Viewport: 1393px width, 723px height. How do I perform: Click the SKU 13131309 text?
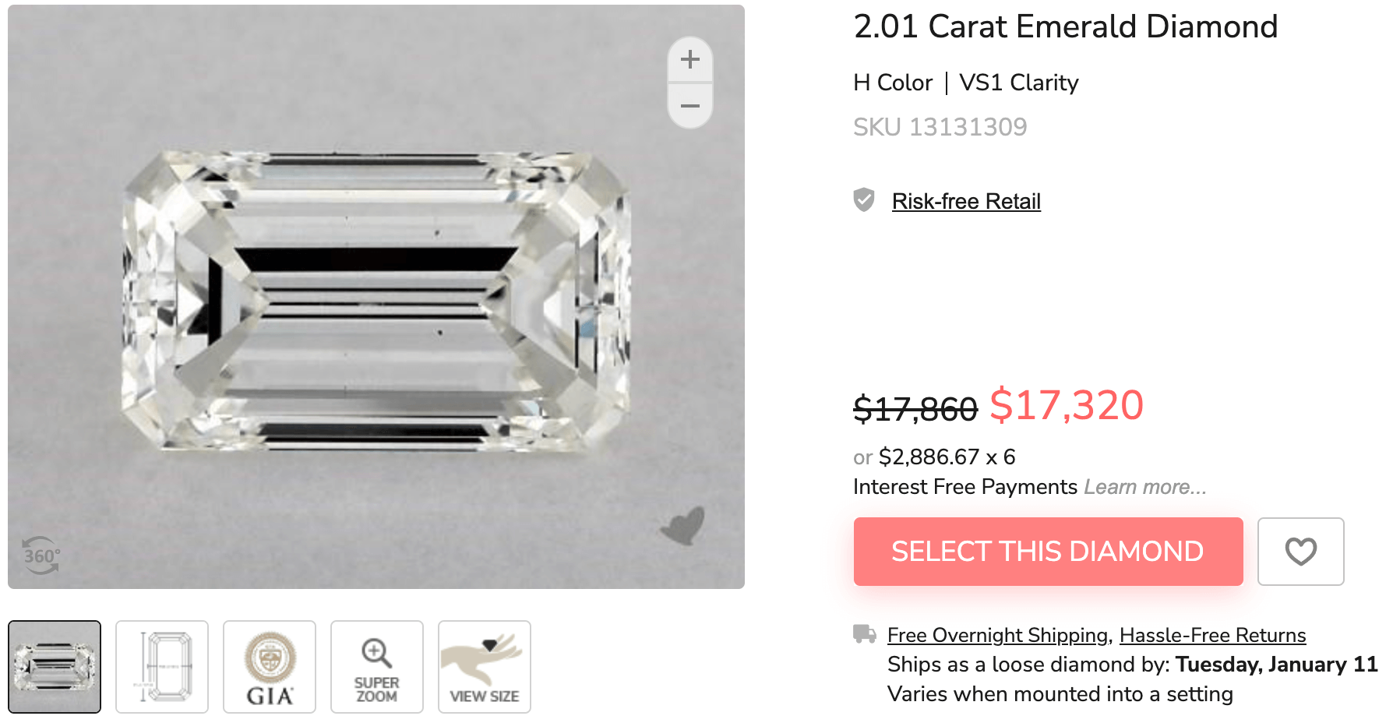pos(939,126)
